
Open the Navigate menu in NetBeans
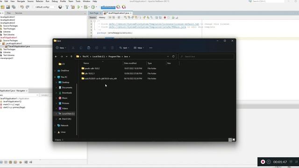point(21,1)
